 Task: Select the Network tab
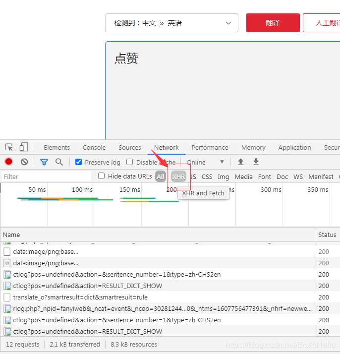coord(167,147)
